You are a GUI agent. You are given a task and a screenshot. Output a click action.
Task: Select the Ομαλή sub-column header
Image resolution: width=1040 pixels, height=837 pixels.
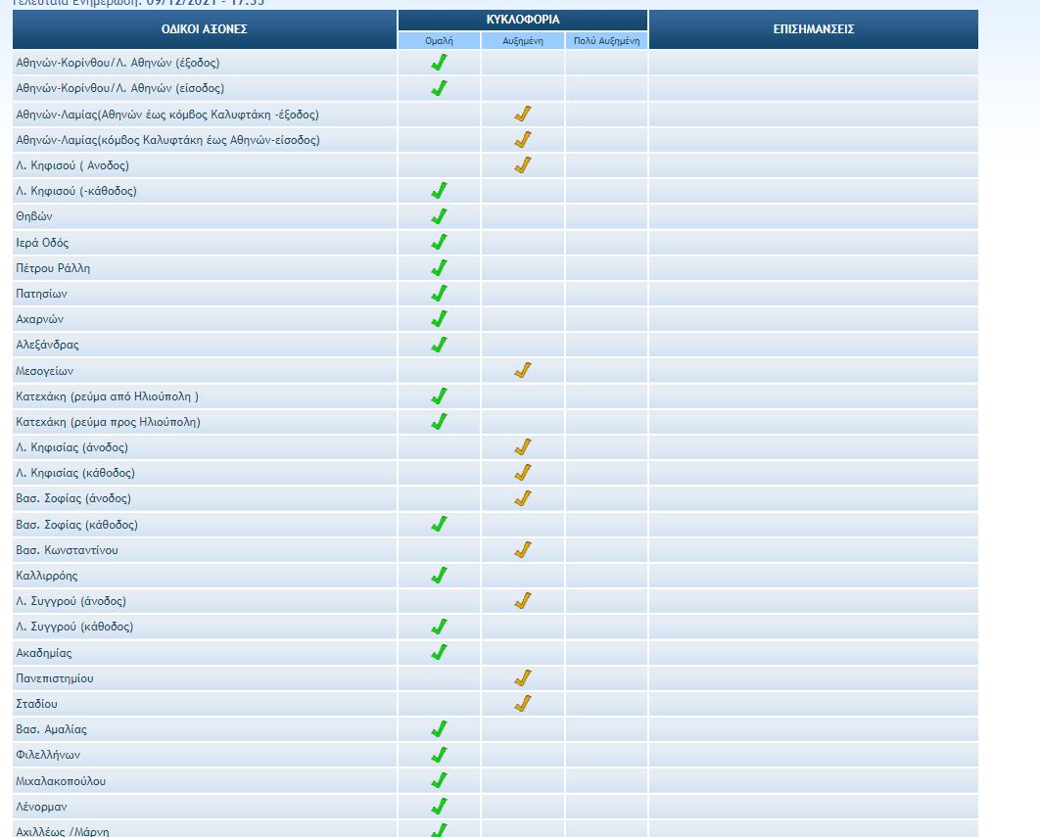(439, 40)
